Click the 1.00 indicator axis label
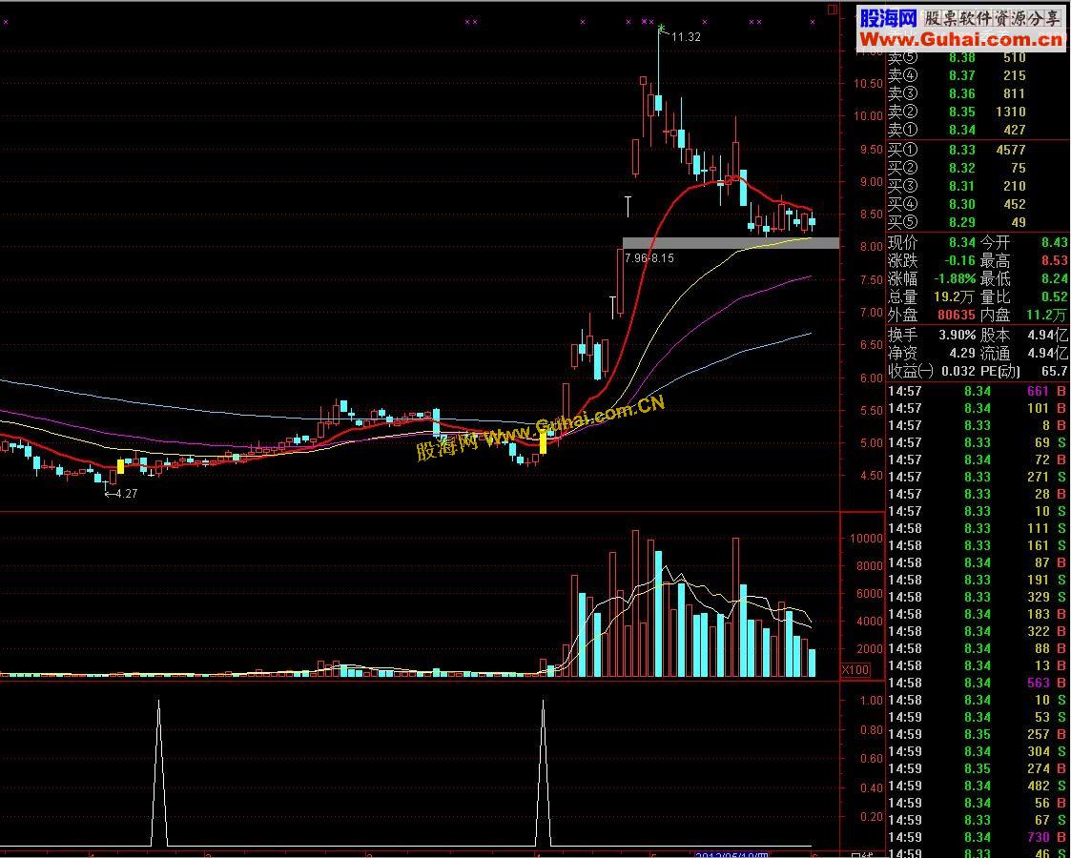Image resolution: width=1071 pixels, height=858 pixels. (872, 701)
